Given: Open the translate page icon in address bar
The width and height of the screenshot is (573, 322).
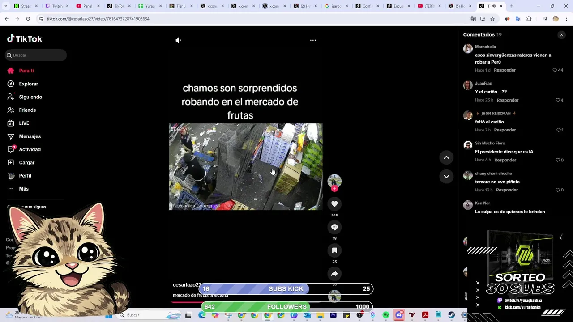Looking at the screenshot, I should pos(473,19).
